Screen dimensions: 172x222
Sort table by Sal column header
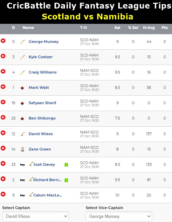coord(117,28)
